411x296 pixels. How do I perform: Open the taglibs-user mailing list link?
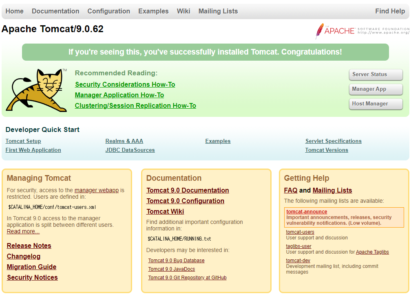298,246
